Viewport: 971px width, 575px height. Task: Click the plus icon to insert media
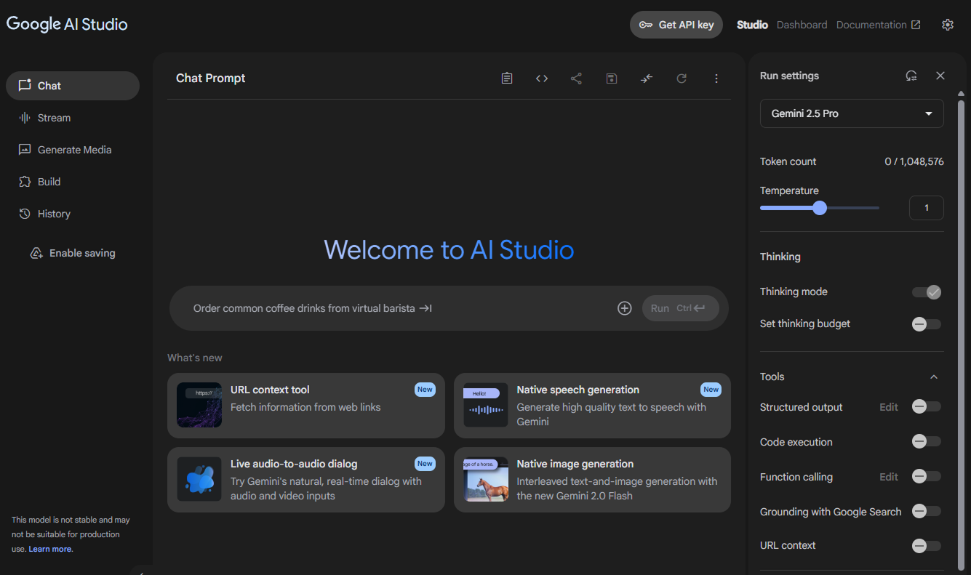tap(624, 308)
